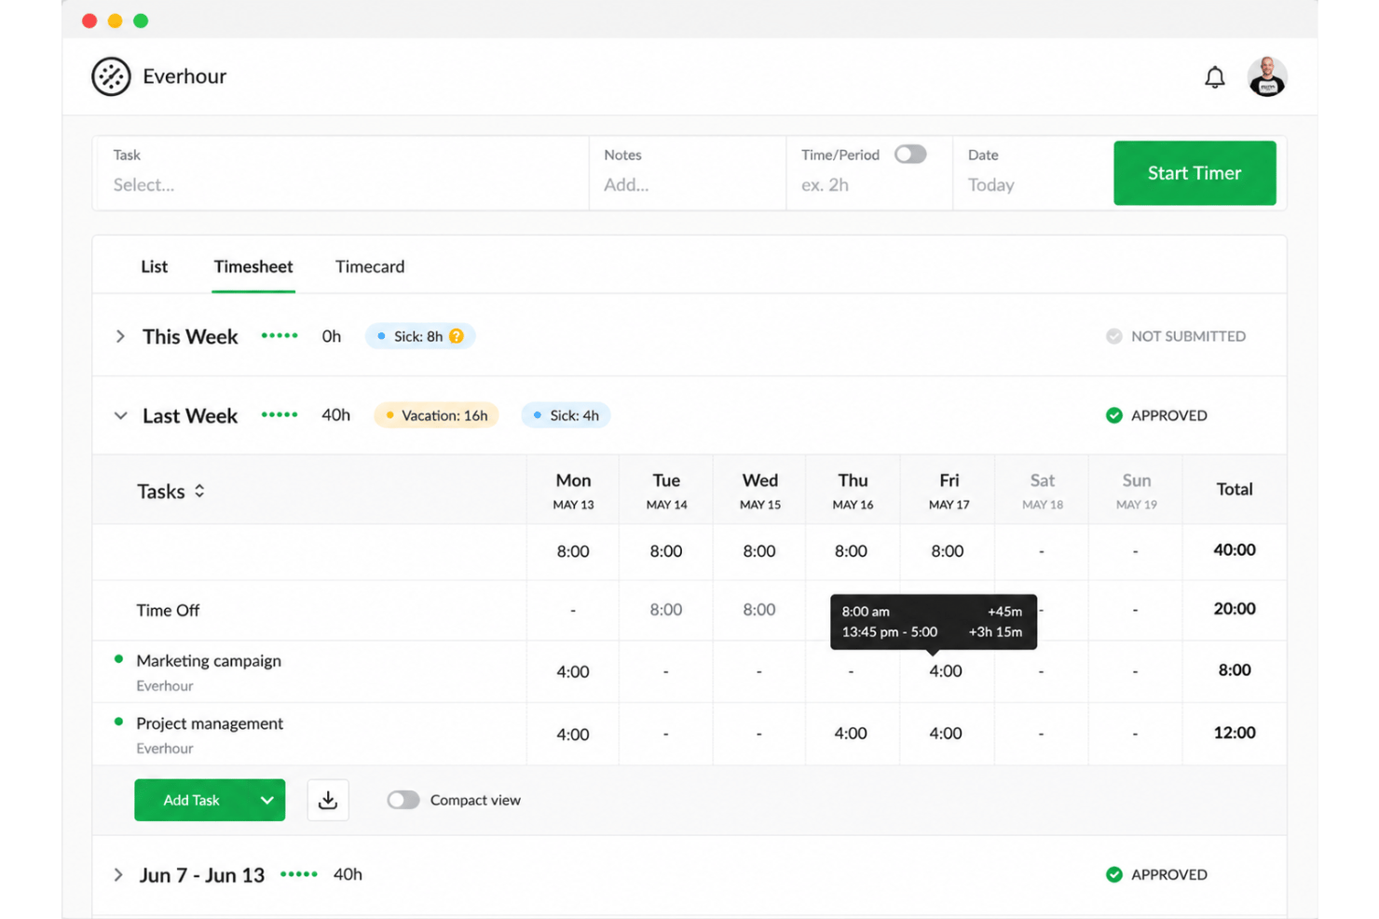The width and height of the screenshot is (1379, 919).
Task: Click the Total column header
Action: pos(1235,489)
